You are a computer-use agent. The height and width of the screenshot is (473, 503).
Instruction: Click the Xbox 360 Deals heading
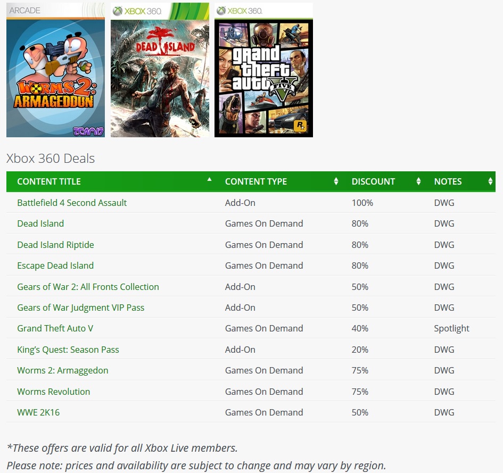(x=51, y=159)
